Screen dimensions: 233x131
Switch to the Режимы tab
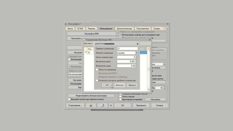91,28
